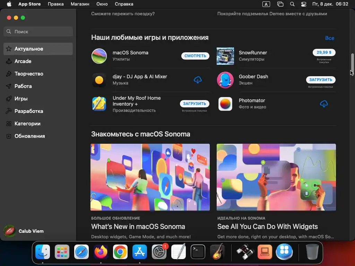Image resolution: width=355 pixels, height=266 pixels.
Task: Open Spotlight search in menu bar
Action: (292, 4)
